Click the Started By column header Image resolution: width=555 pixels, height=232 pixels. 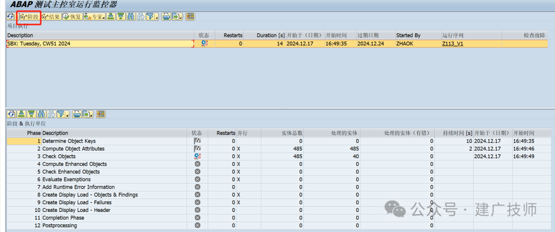[418, 35]
